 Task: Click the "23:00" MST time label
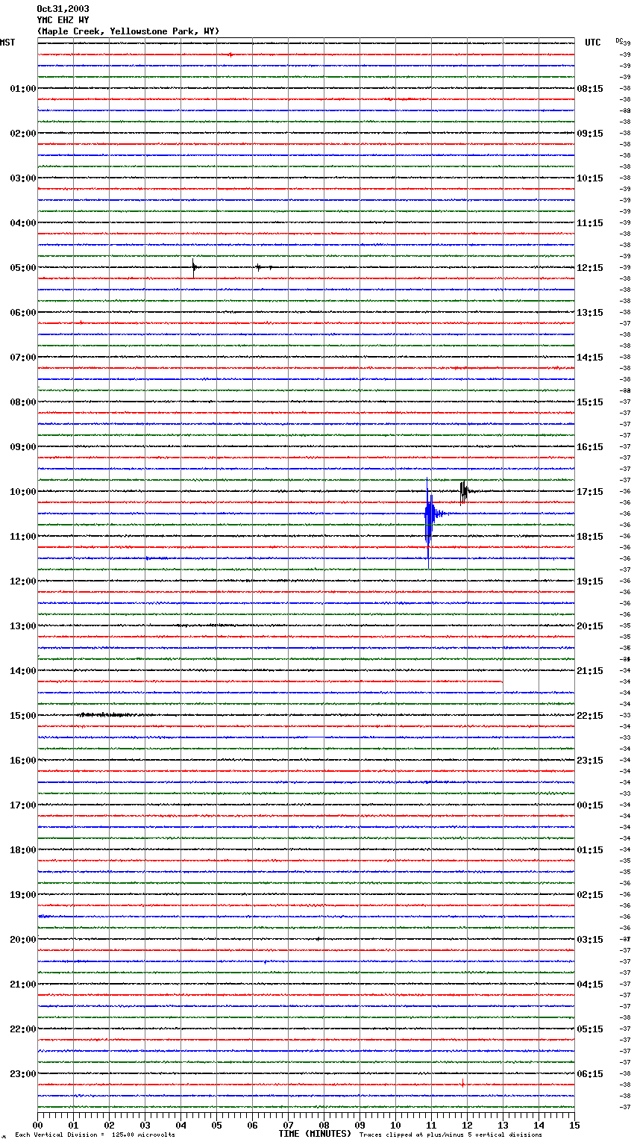click(22, 1074)
